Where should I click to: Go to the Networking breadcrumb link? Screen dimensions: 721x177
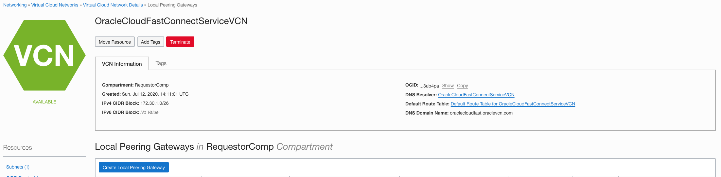pyautogui.click(x=15, y=5)
